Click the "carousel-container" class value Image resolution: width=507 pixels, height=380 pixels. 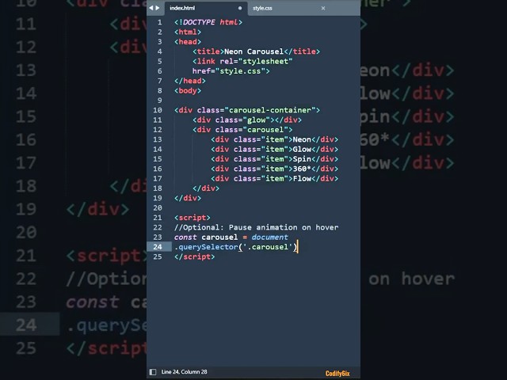pyautogui.click(x=270, y=110)
